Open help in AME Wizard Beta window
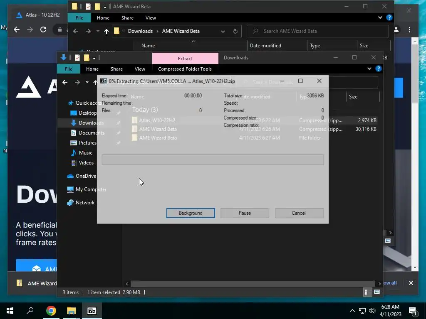The width and height of the screenshot is (426, 319). point(389,17)
